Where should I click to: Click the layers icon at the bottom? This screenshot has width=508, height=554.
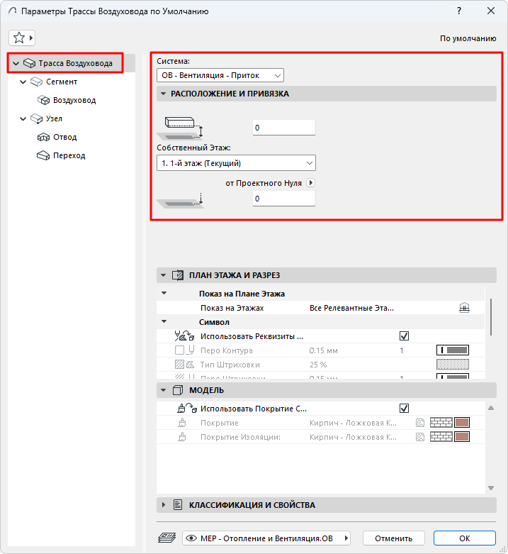pyautogui.click(x=167, y=538)
